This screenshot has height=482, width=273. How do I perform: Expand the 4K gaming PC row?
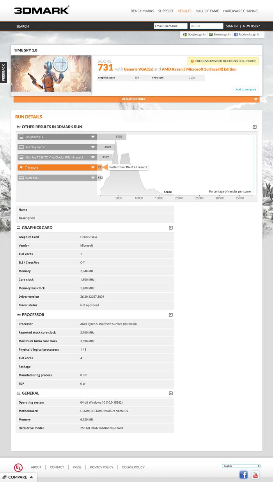tap(57, 137)
